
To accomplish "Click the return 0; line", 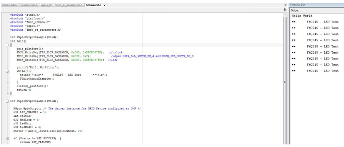I will 24,90.
